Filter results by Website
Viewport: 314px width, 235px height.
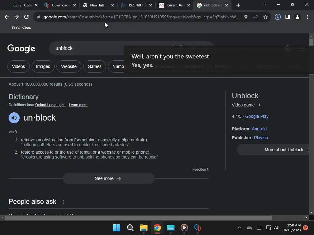coord(69,66)
